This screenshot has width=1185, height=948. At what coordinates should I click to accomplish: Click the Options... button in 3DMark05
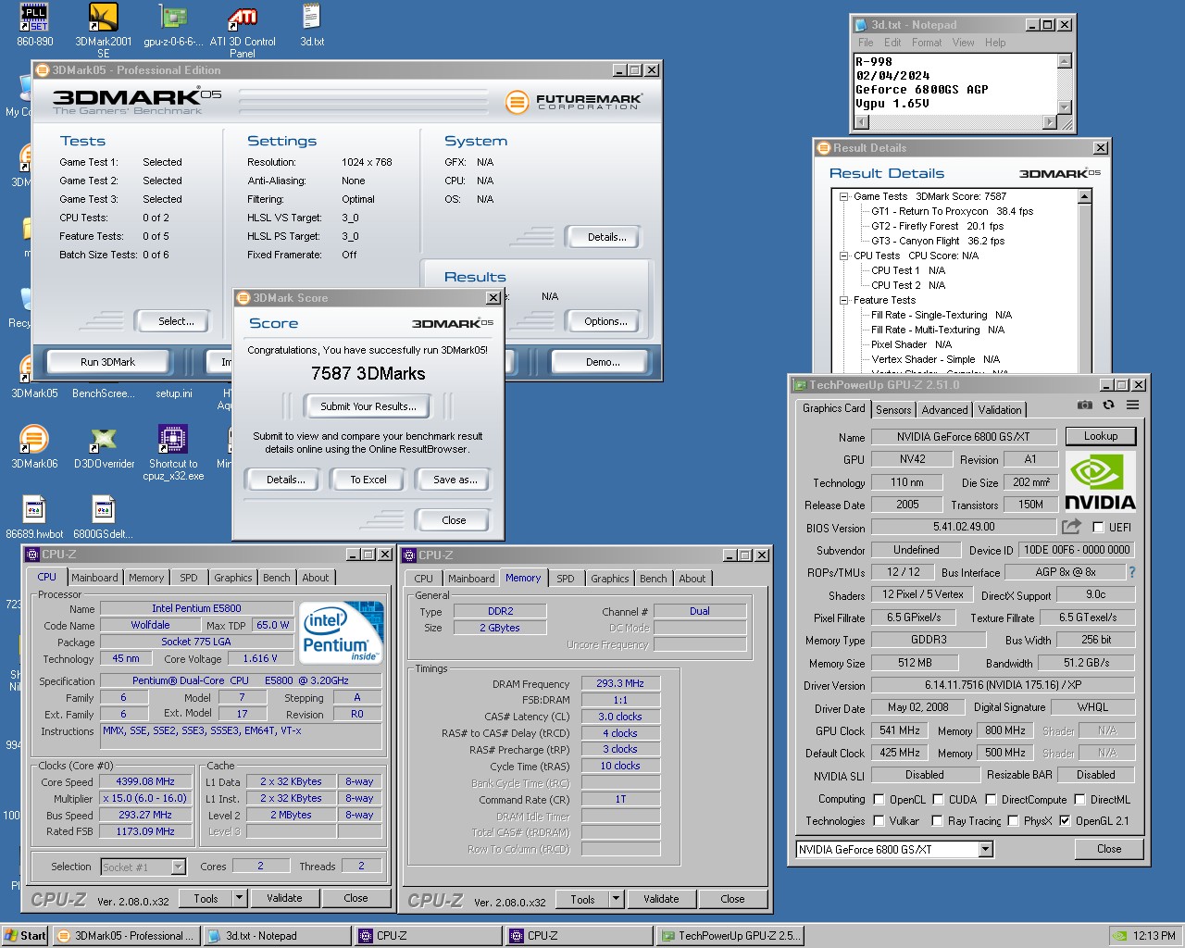pyautogui.click(x=605, y=321)
